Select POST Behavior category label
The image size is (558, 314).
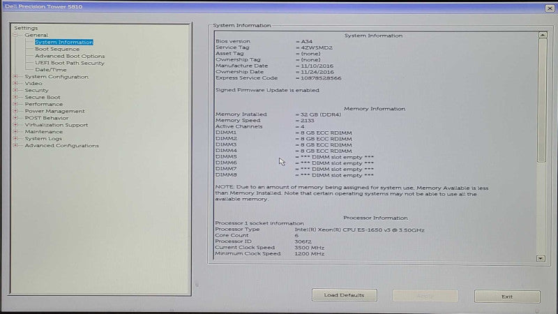point(47,118)
